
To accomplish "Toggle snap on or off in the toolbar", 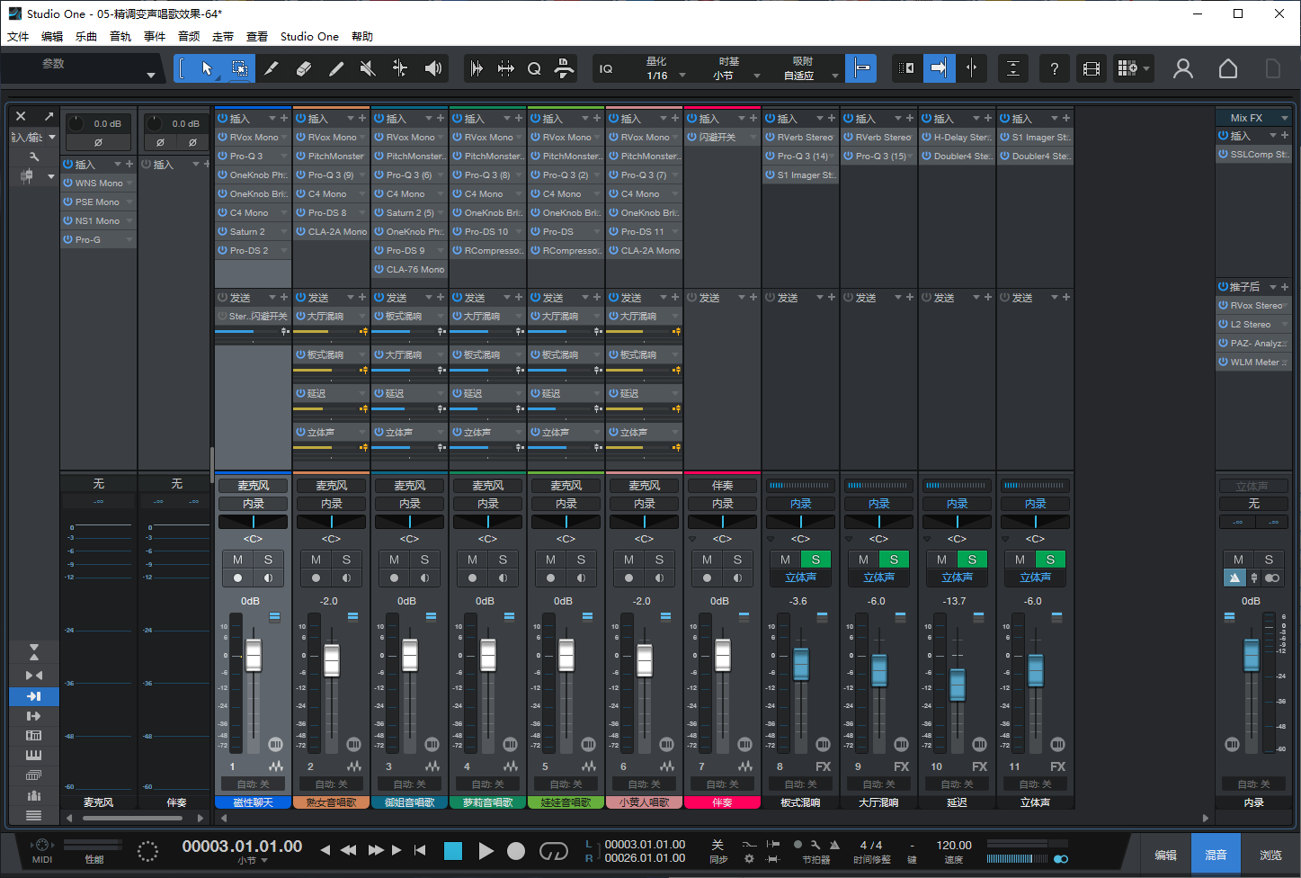I will [x=860, y=67].
